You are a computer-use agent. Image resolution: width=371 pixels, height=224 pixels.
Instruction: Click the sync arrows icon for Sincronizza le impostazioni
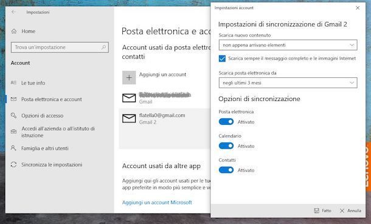14,164
